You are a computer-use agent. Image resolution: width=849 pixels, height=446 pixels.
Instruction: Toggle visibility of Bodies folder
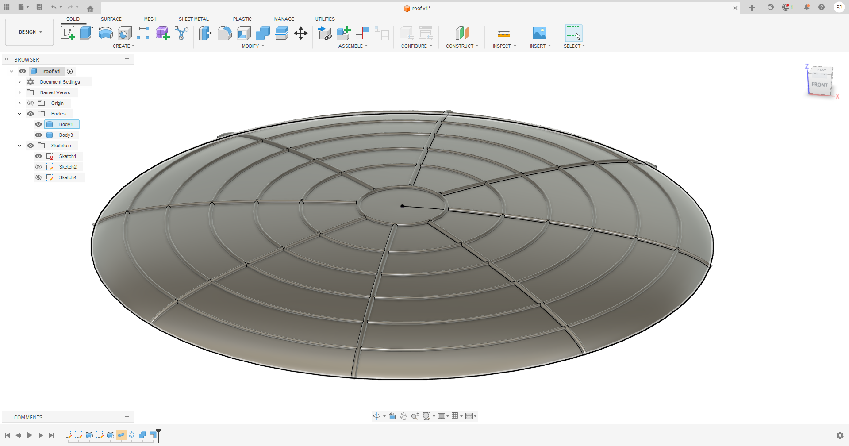pyautogui.click(x=31, y=114)
